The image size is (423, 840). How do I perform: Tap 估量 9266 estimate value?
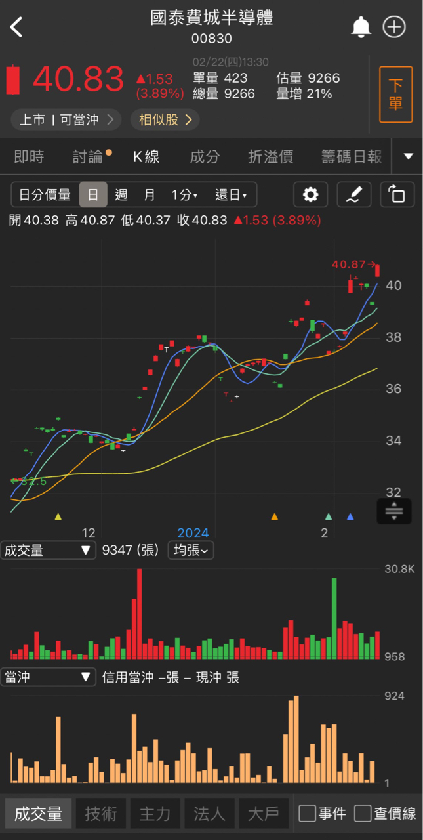click(308, 78)
